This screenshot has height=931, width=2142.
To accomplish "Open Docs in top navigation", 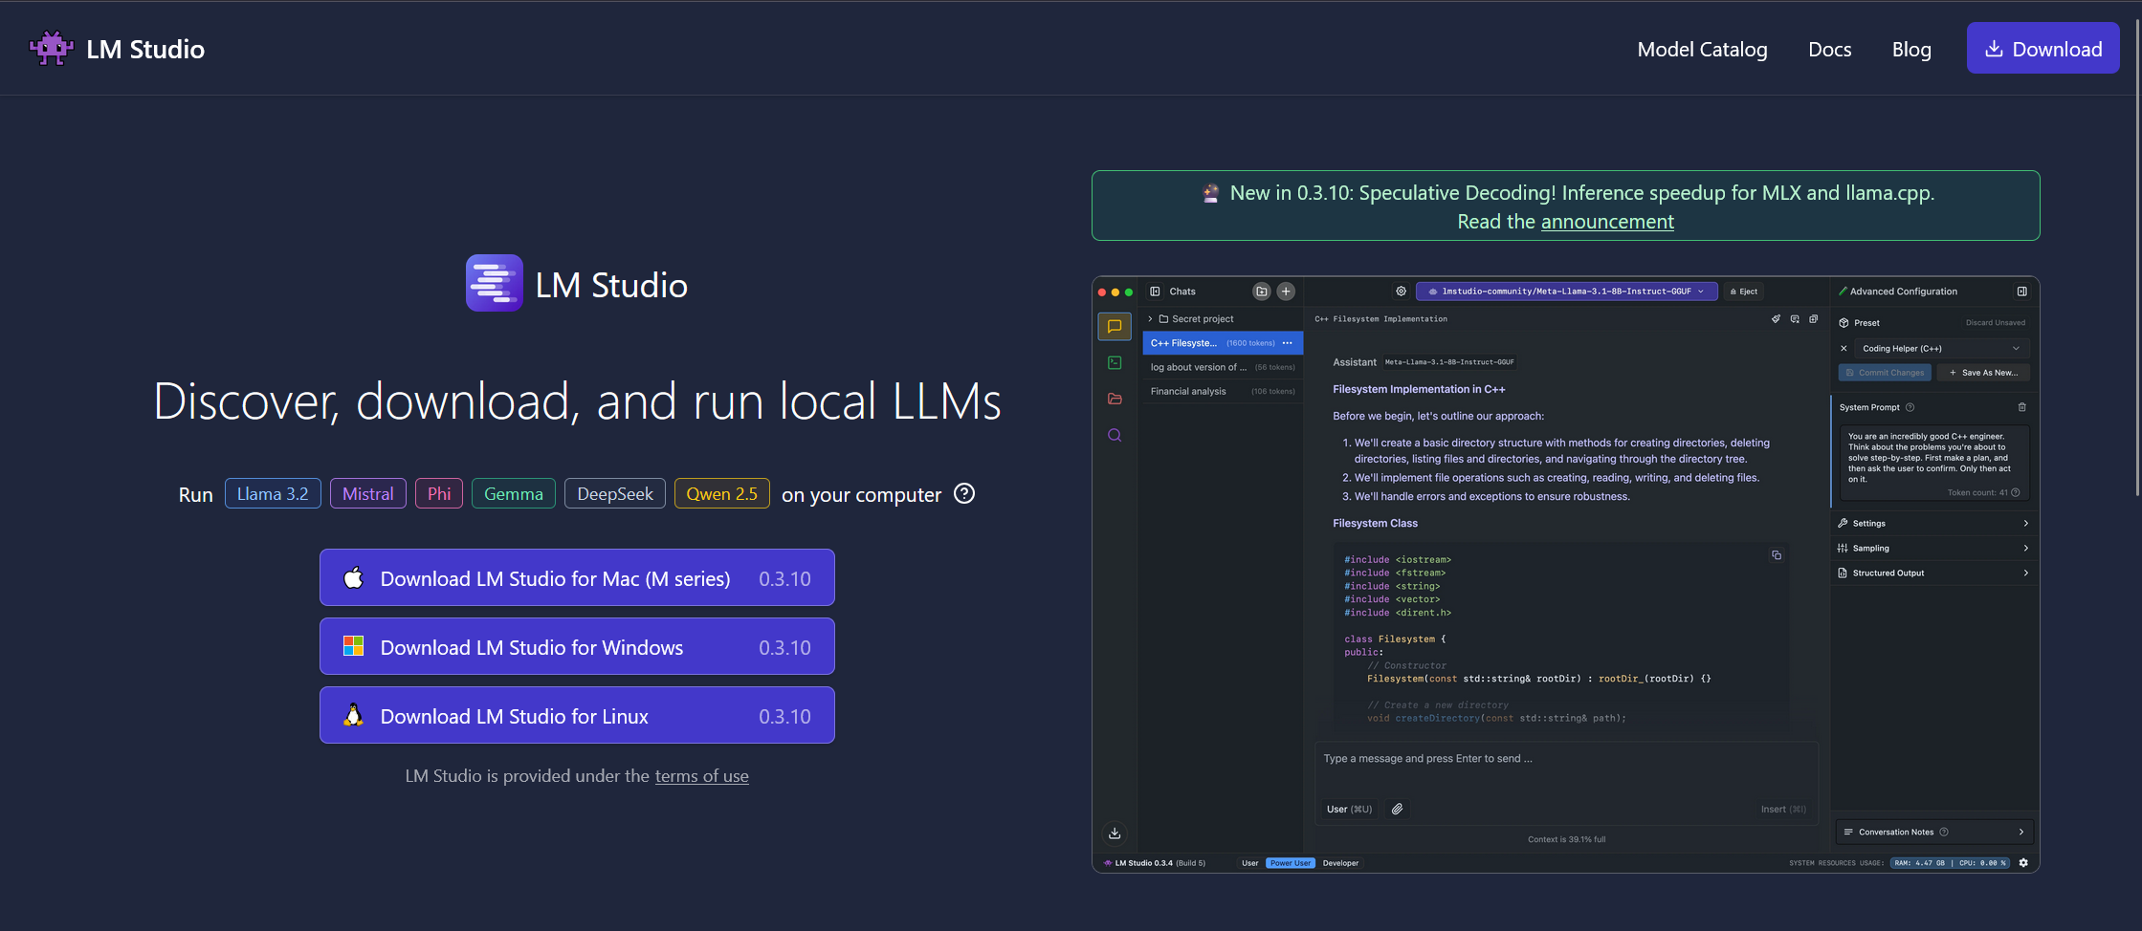I will click(1829, 49).
